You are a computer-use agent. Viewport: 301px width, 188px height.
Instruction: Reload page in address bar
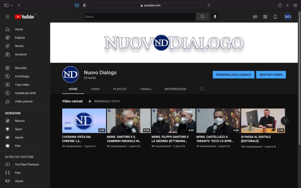[x=209, y=5]
